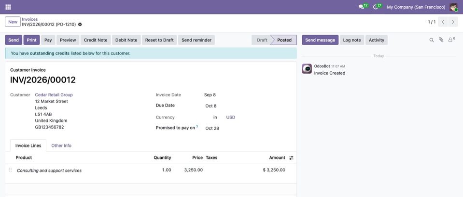This screenshot has width=463, height=197.
Task: Go to Invoices breadcrumb
Action: click(x=30, y=19)
